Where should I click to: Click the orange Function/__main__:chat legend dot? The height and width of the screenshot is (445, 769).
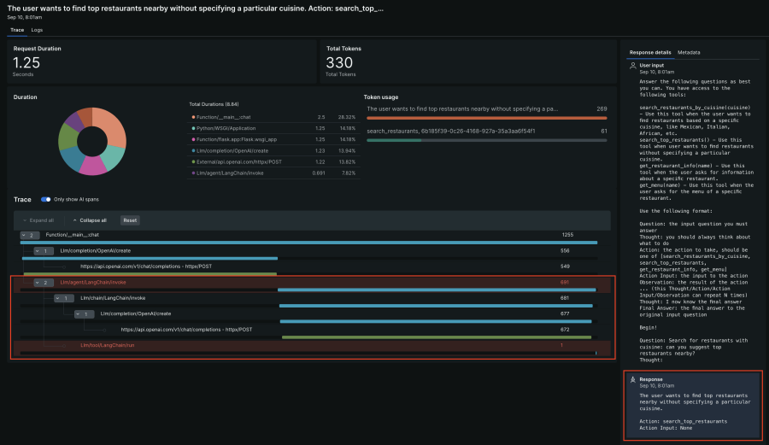(x=192, y=117)
